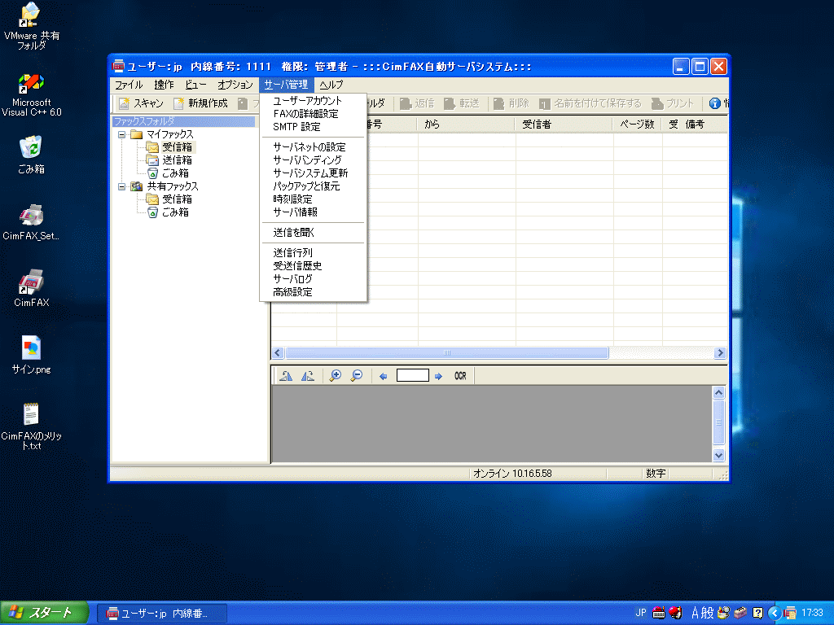This screenshot has height=625, width=834.
Task: Click the 返信 reply toolbar icon
Action: point(406,103)
